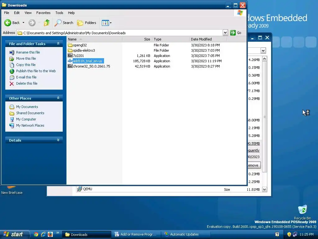Click the Rename task icon
This screenshot has width=318, height=239.
click(12, 52)
